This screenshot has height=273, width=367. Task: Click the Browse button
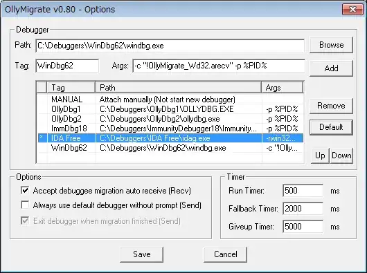pos(331,45)
